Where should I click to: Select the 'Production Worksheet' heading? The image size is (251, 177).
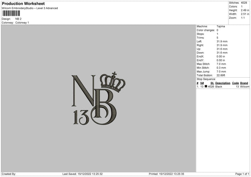(x=23, y=3)
